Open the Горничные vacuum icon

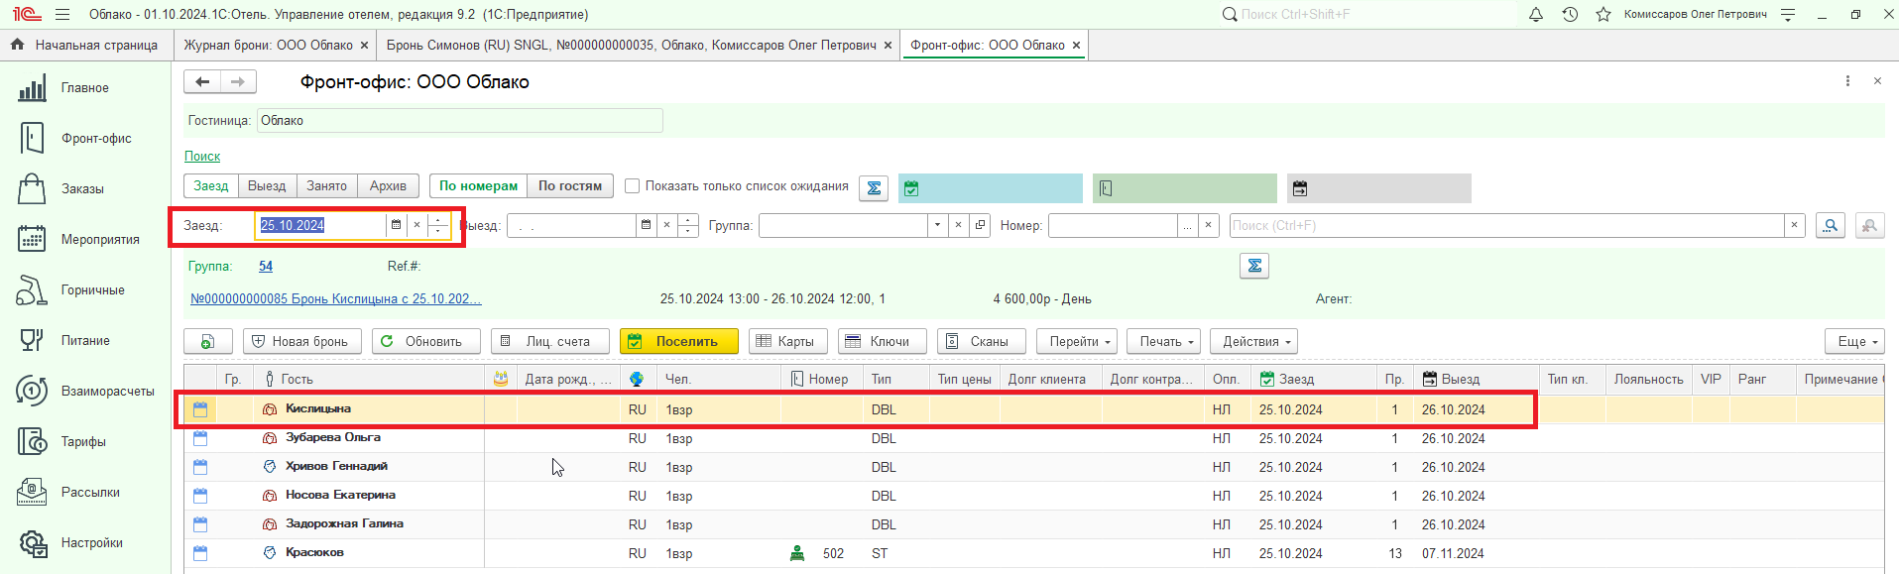pyautogui.click(x=32, y=290)
